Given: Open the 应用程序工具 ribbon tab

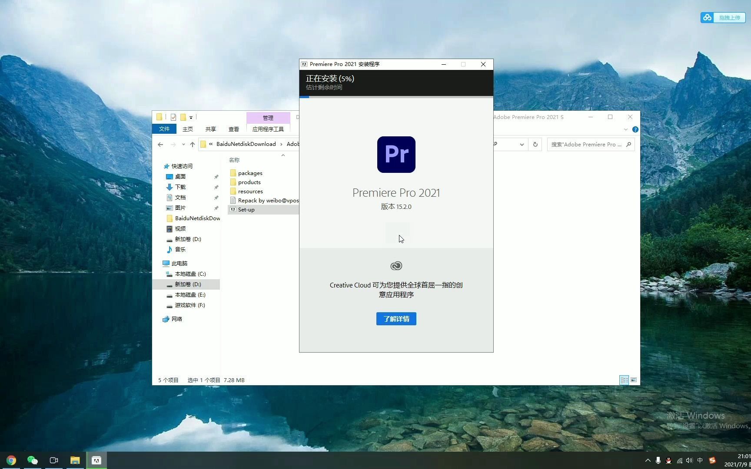Looking at the screenshot, I should [268, 129].
